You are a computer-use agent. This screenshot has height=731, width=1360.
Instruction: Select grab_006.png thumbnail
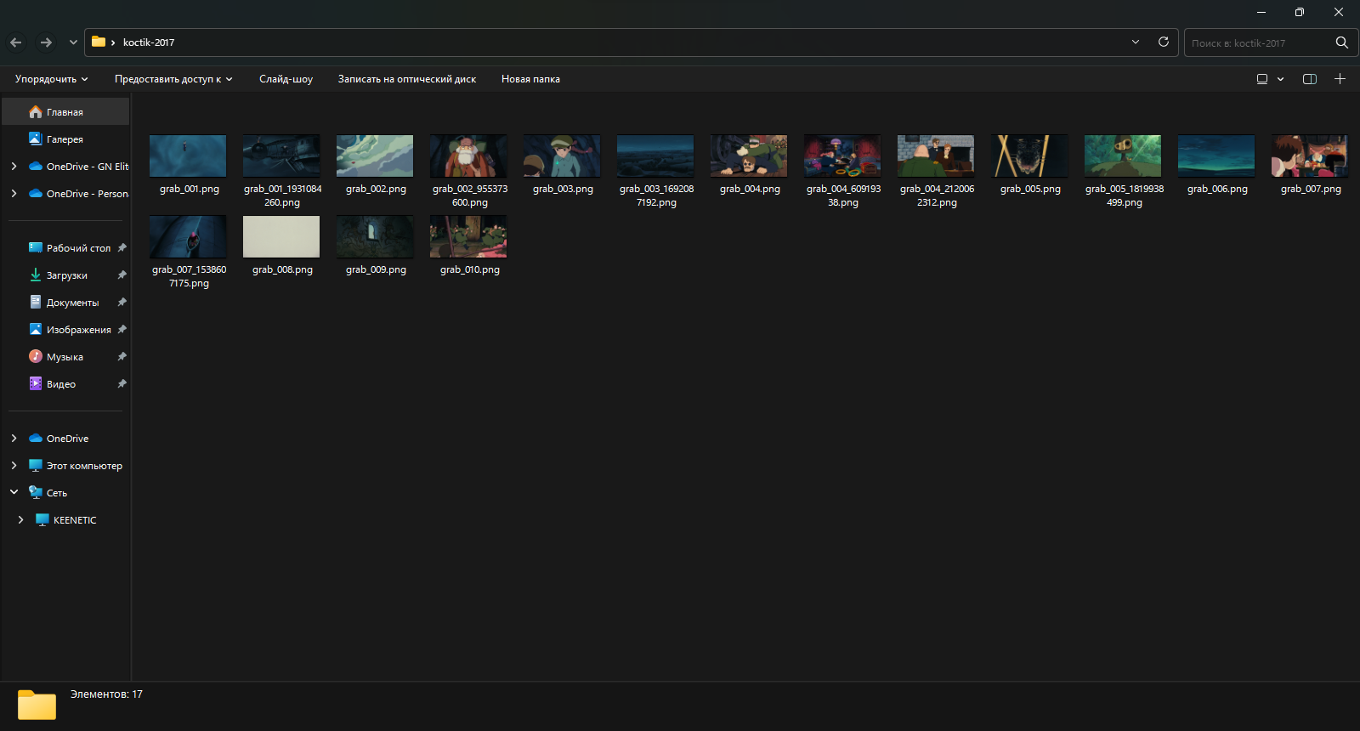tap(1216, 156)
